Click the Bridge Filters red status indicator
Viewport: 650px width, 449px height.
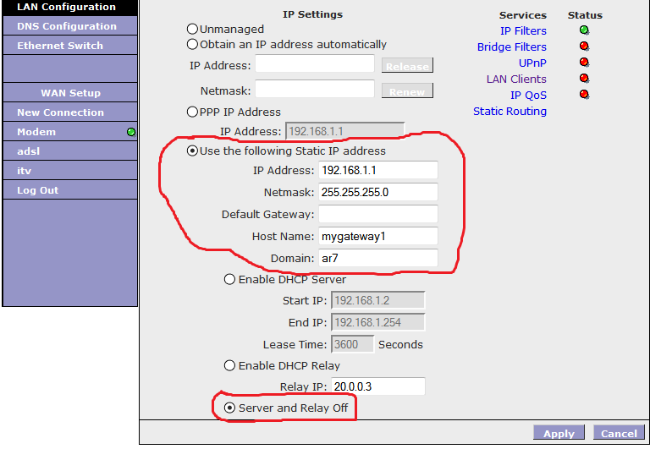coord(584,46)
